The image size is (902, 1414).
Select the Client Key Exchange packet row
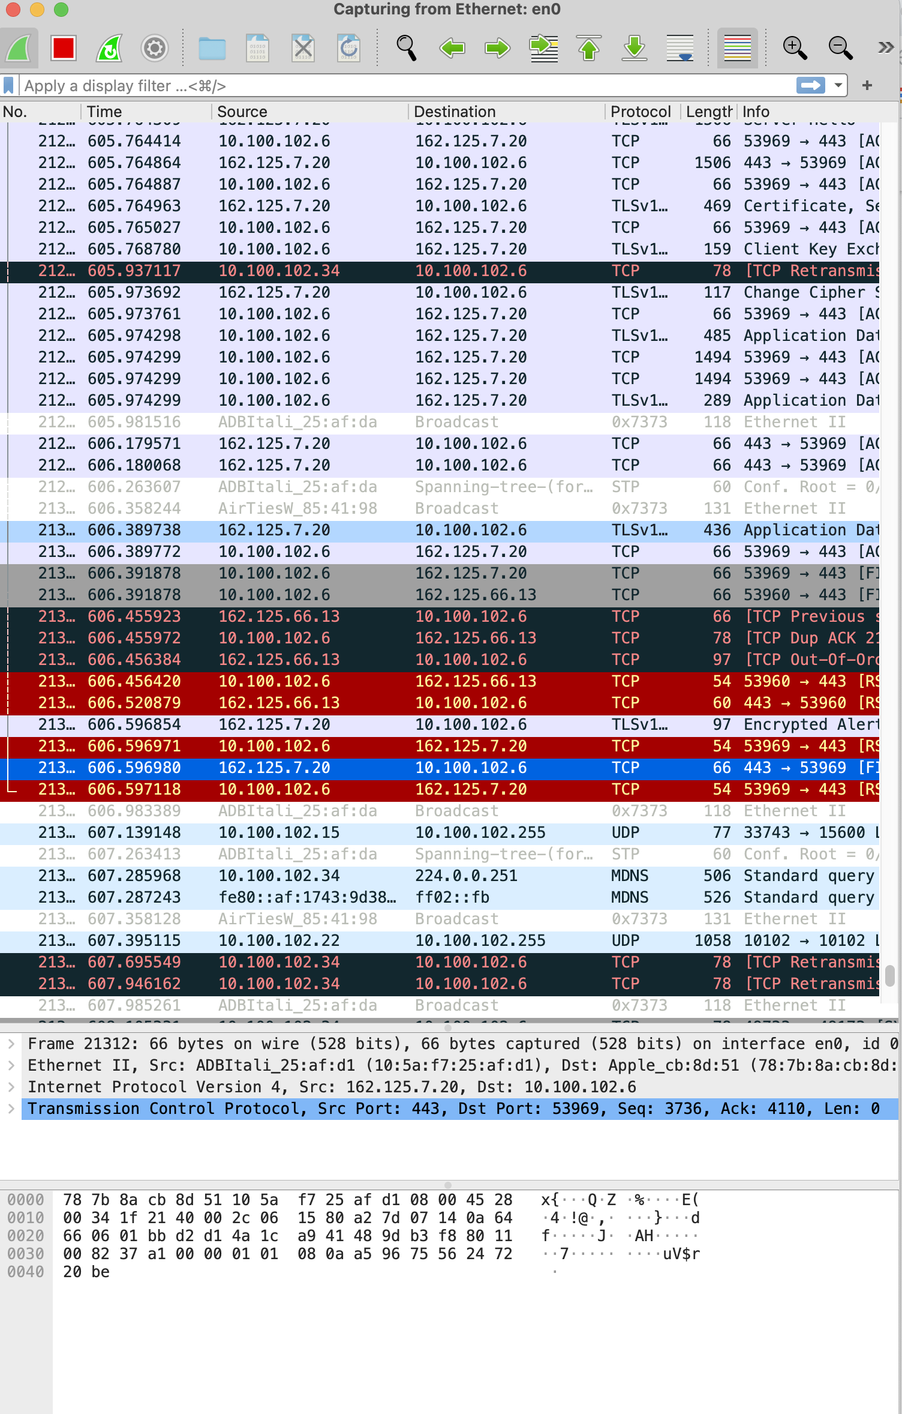(440, 249)
